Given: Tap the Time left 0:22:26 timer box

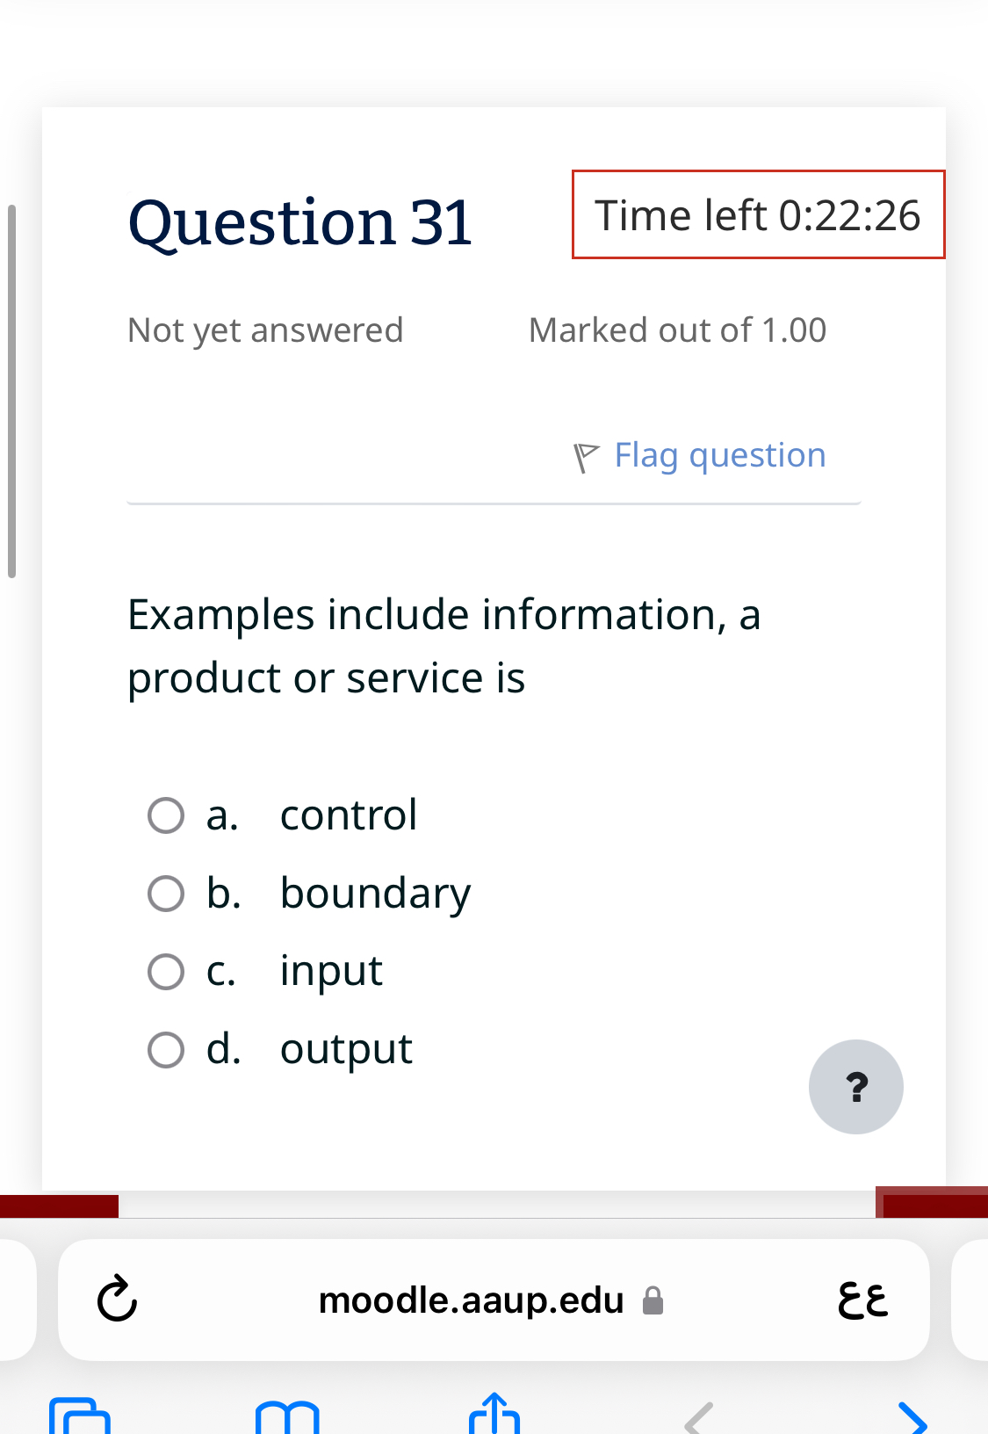Looking at the screenshot, I should [758, 214].
